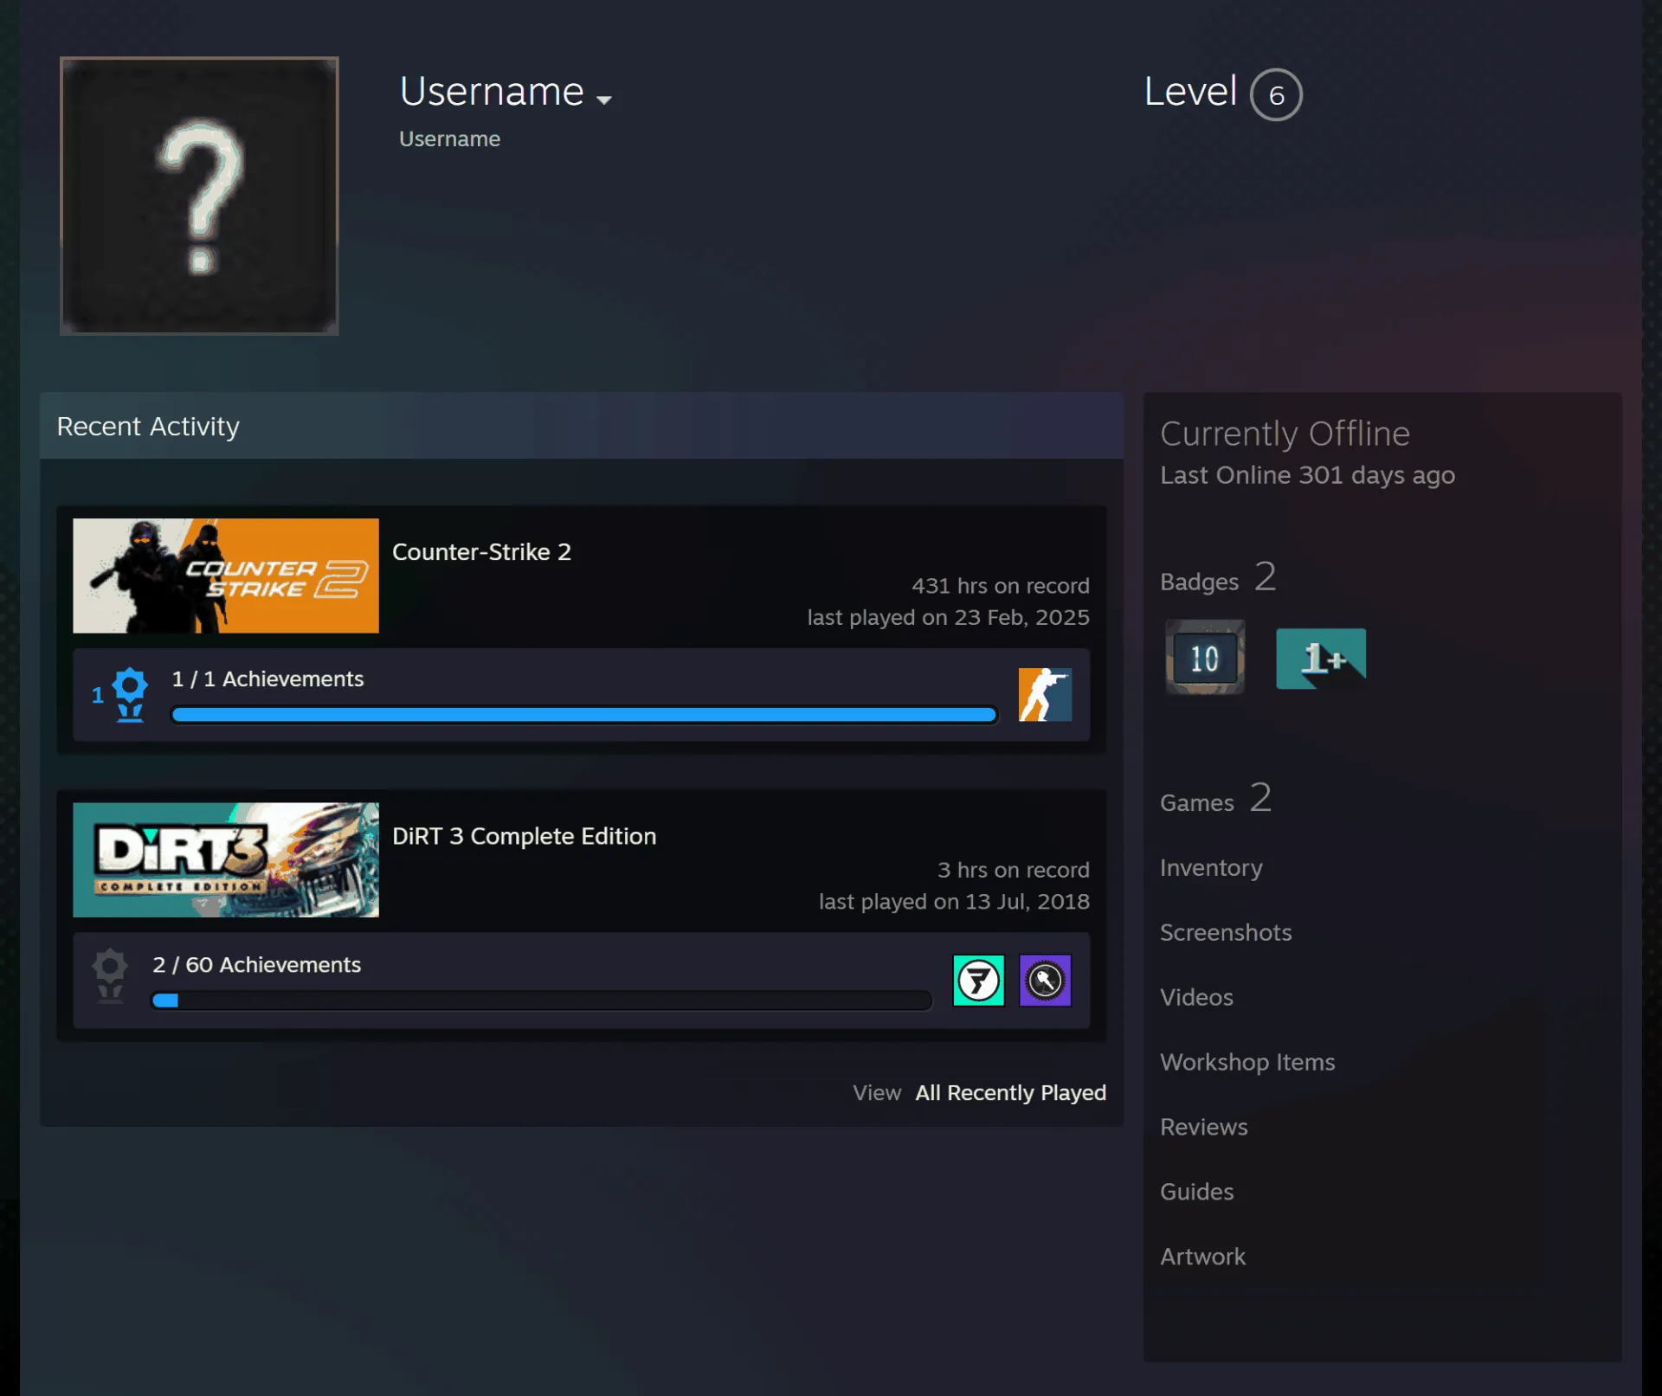Click the blue Counter-Strike 2 perfect-game ribbon icon
This screenshot has width=1662, height=1396.
[129, 694]
